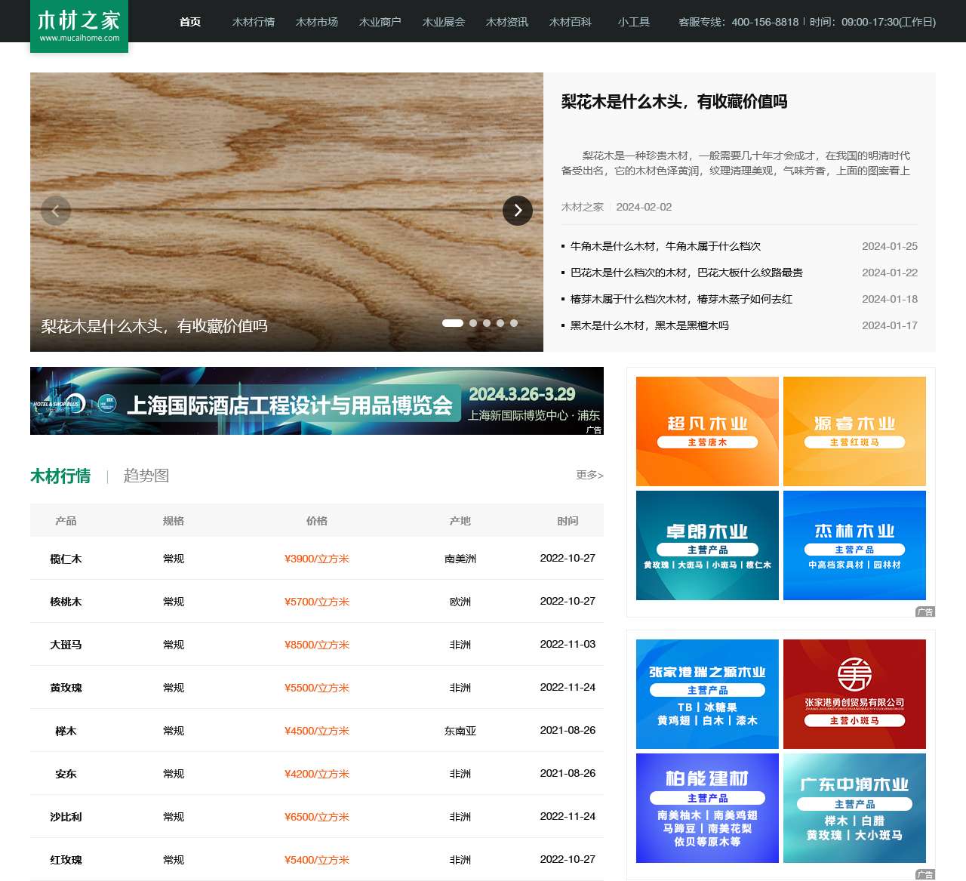Click price ¥4200/立方米
The image size is (966, 881).
click(317, 774)
